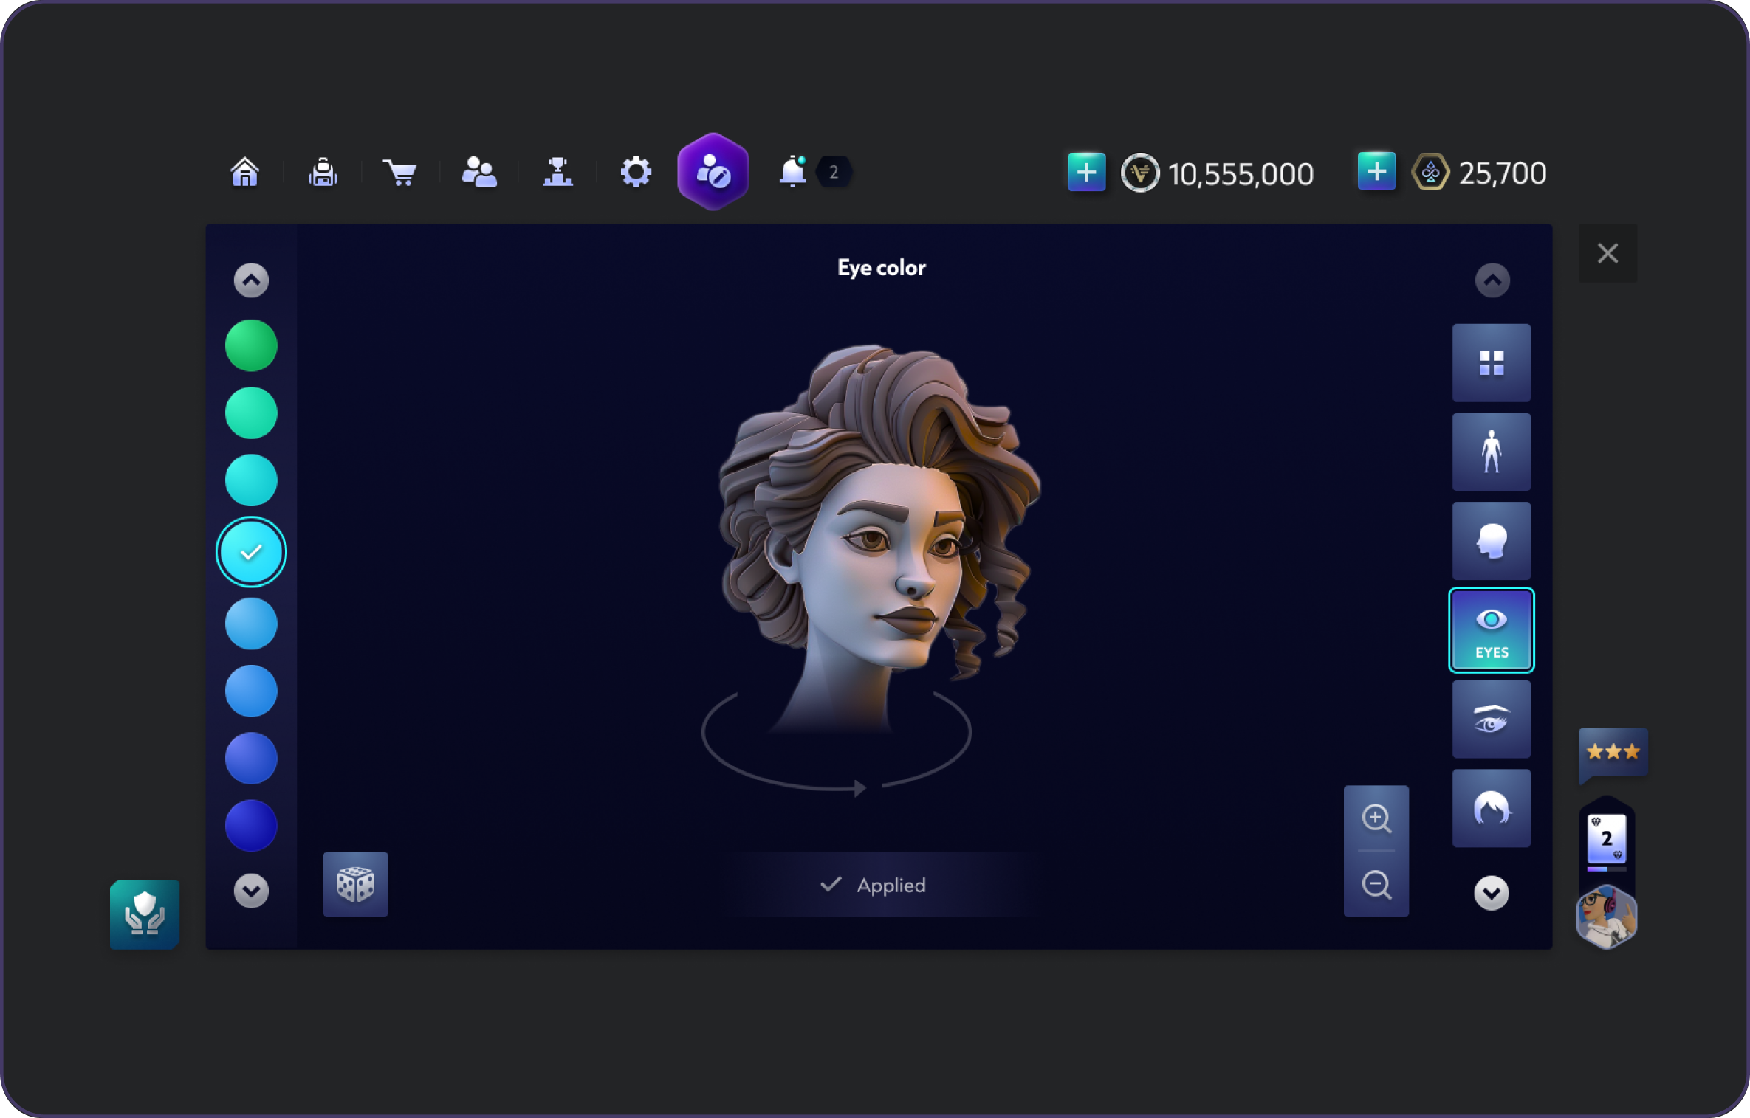
Task: Open notifications bell icon
Action: pos(792,172)
